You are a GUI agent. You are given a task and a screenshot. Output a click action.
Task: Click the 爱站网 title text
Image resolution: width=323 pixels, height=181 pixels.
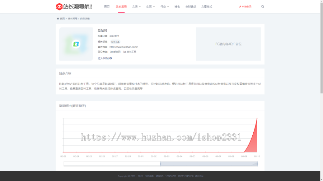click(102, 30)
